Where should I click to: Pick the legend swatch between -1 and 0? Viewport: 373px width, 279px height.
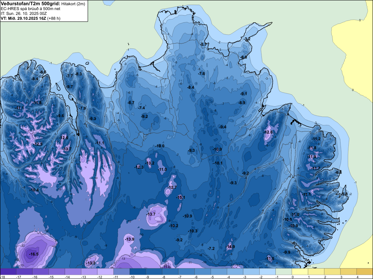[x=283, y=272]
